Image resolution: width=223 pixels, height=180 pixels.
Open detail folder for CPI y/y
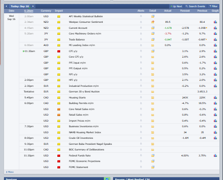click(x=152, y=51)
